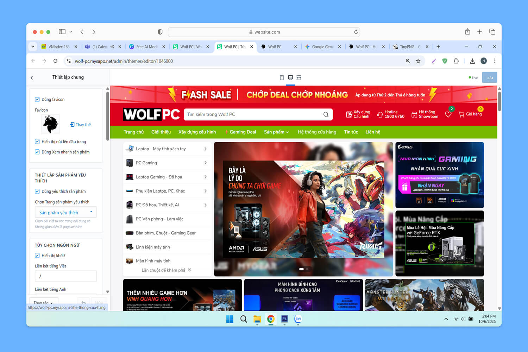Viewport: 528px width, 352px height.
Task: Show hidden icons in system tray
Action: click(x=446, y=319)
